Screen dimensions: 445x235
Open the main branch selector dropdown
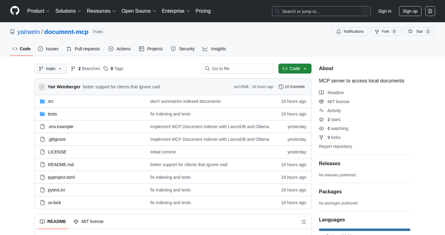click(51, 69)
